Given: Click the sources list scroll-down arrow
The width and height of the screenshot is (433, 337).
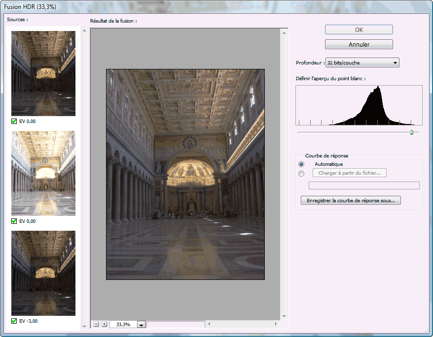Looking at the screenshot, I should [x=84, y=327].
